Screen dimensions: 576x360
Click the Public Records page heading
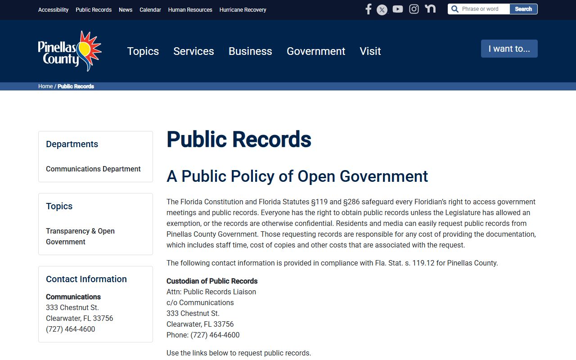pos(239,139)
